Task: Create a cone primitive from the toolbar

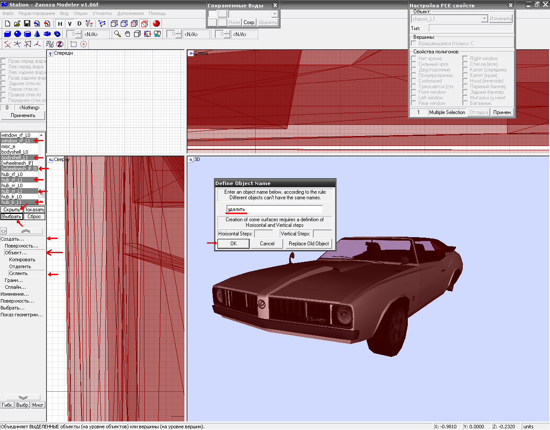Action: (37, 34)
